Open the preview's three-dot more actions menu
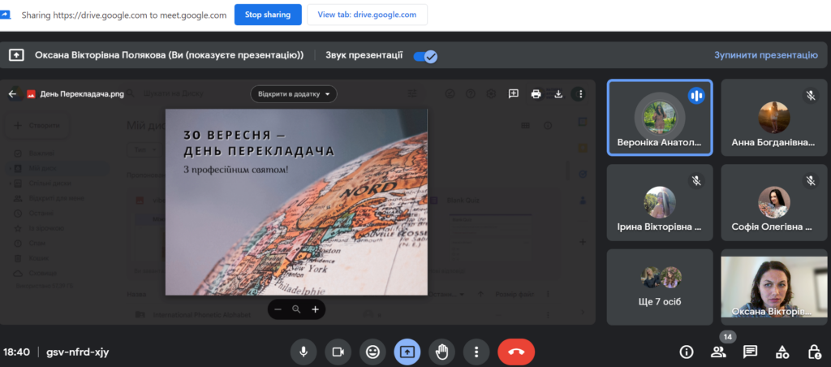Image resolution: width=831 pixels, height=367 pixels. click(x=579, y=94)
